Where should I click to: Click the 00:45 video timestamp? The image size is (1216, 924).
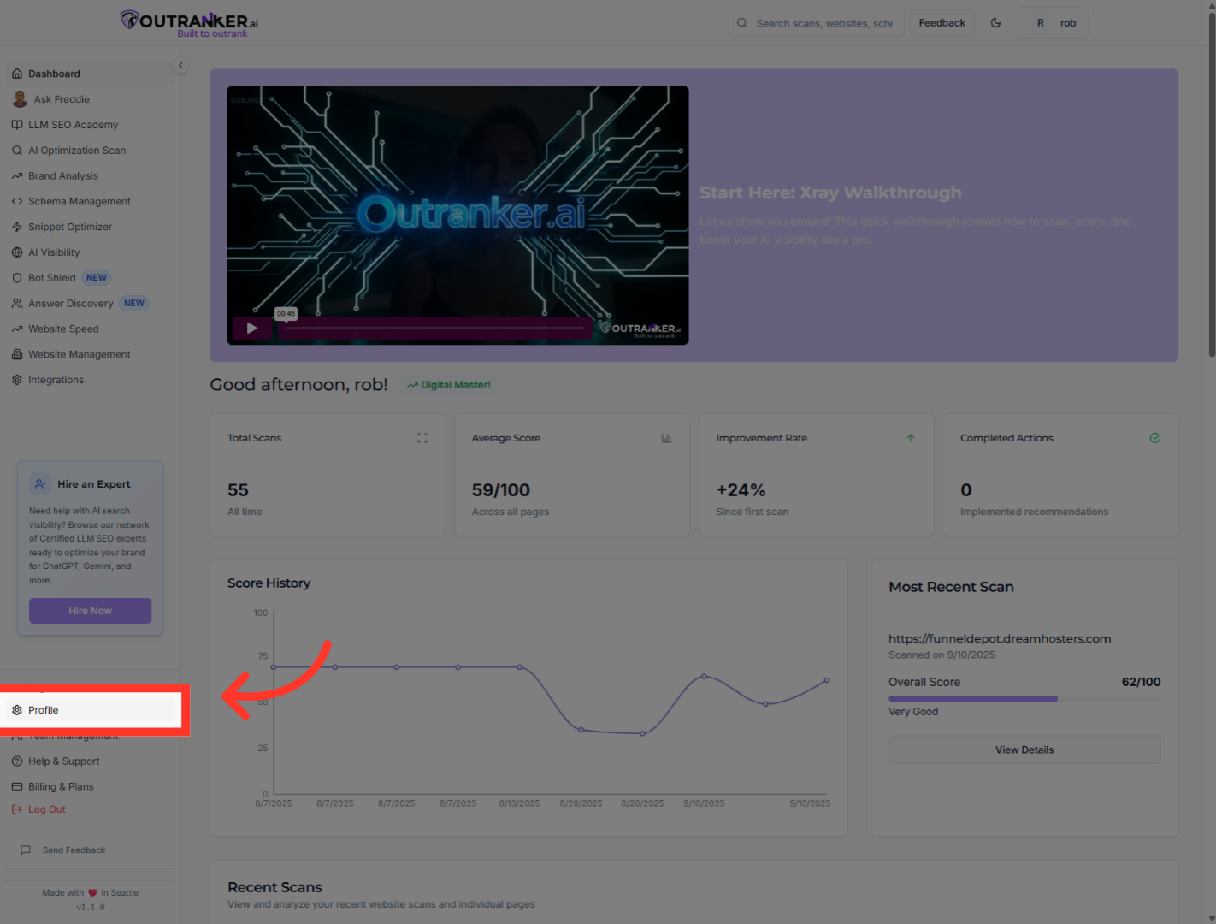pyautogui.click(x=286, y=313)
